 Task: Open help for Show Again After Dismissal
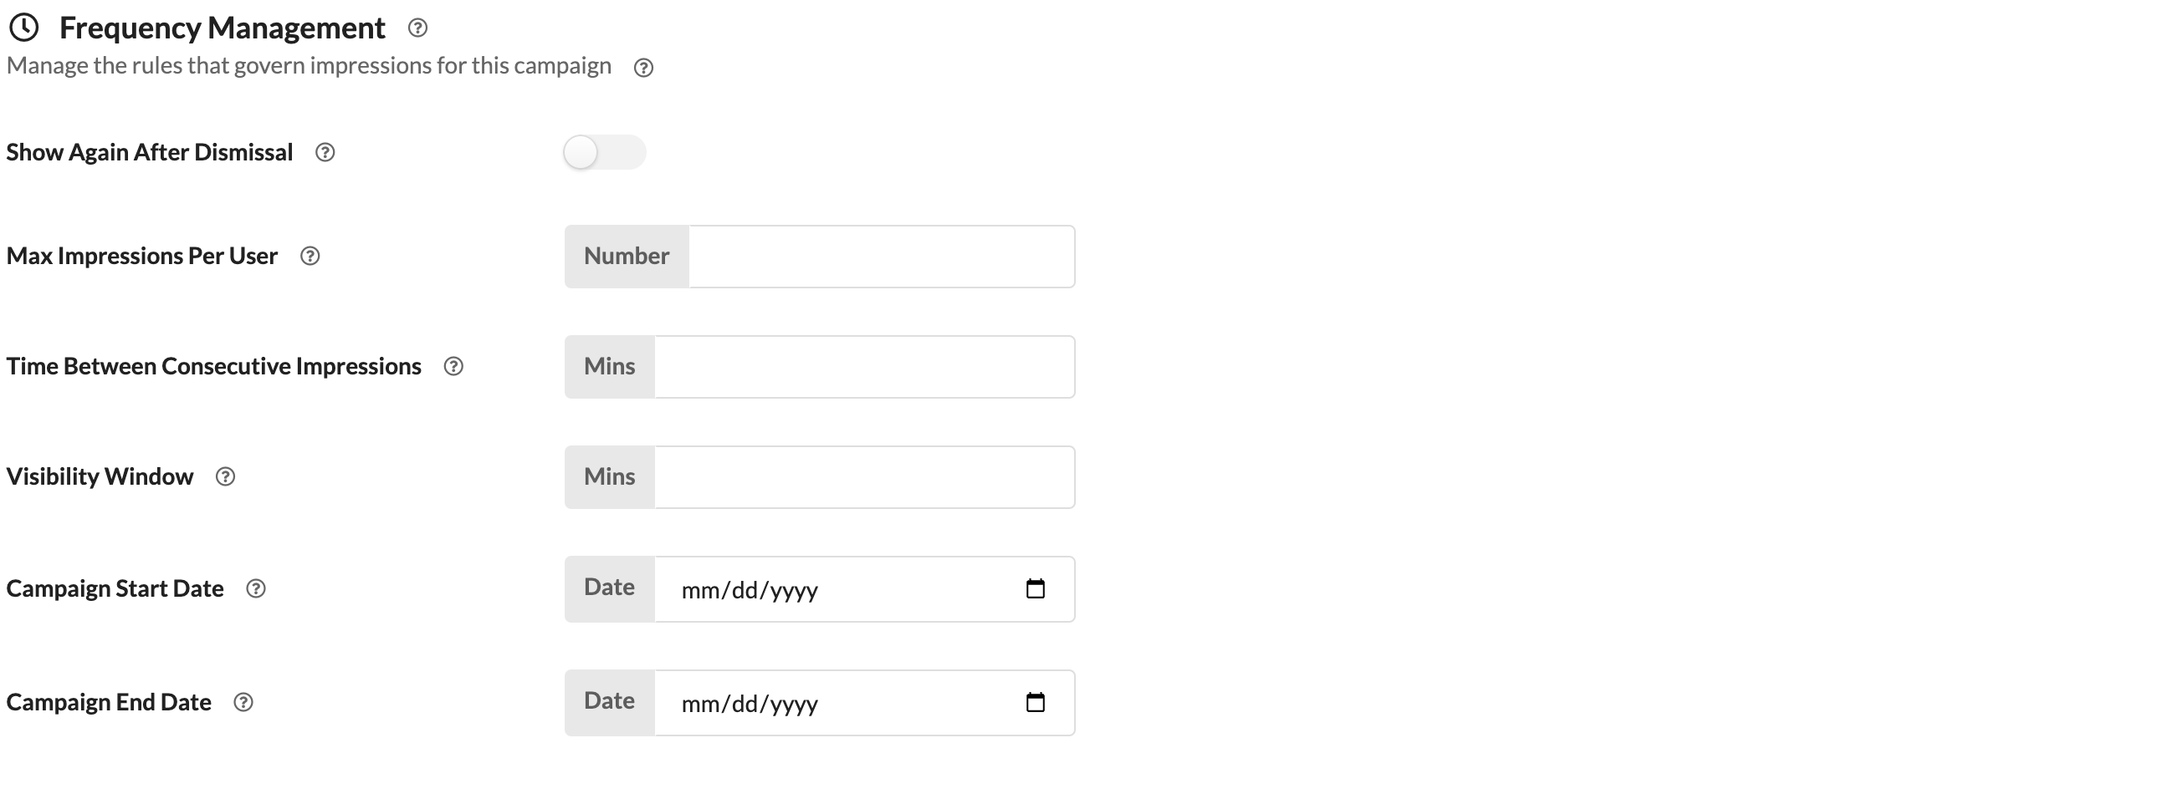(x=325, y=152)
